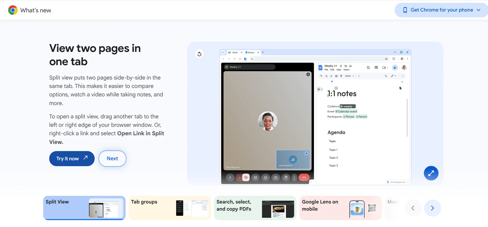The image size is (488, 227).
Task: Click the blue expand fullscreen icon
Action: pos(431,173)
